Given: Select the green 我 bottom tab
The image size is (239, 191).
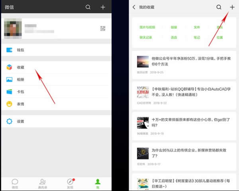Looking at the screenshot, I should tap(98, 183).
